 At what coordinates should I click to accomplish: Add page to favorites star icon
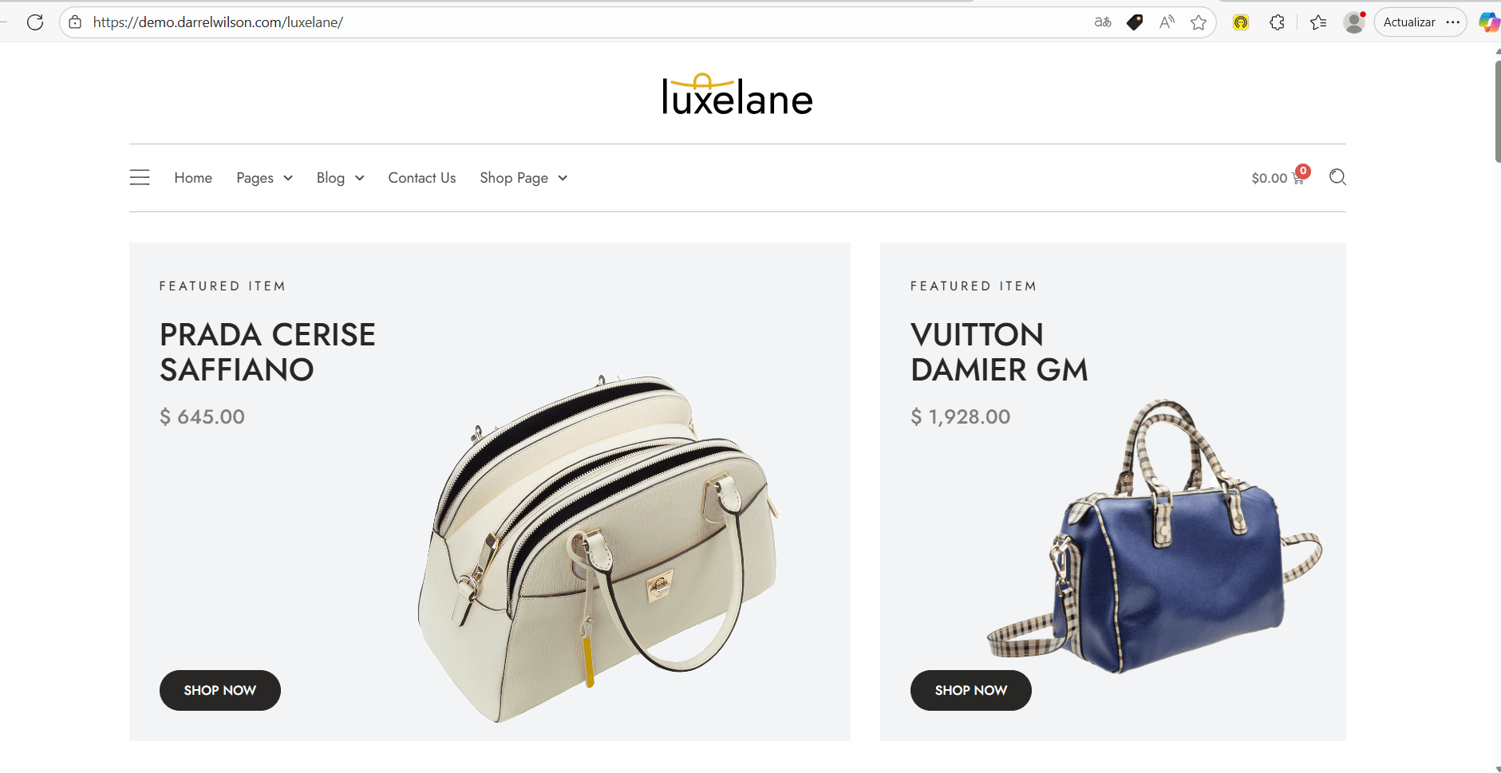pyautogui.click(x=1198, y=22)
